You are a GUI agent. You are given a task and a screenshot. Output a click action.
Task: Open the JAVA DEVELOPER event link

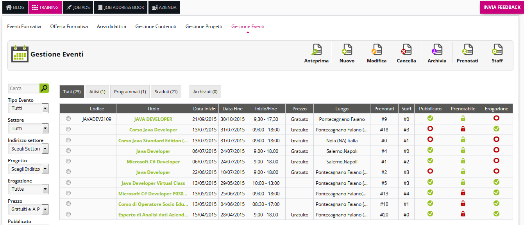[x=153, y=119]
